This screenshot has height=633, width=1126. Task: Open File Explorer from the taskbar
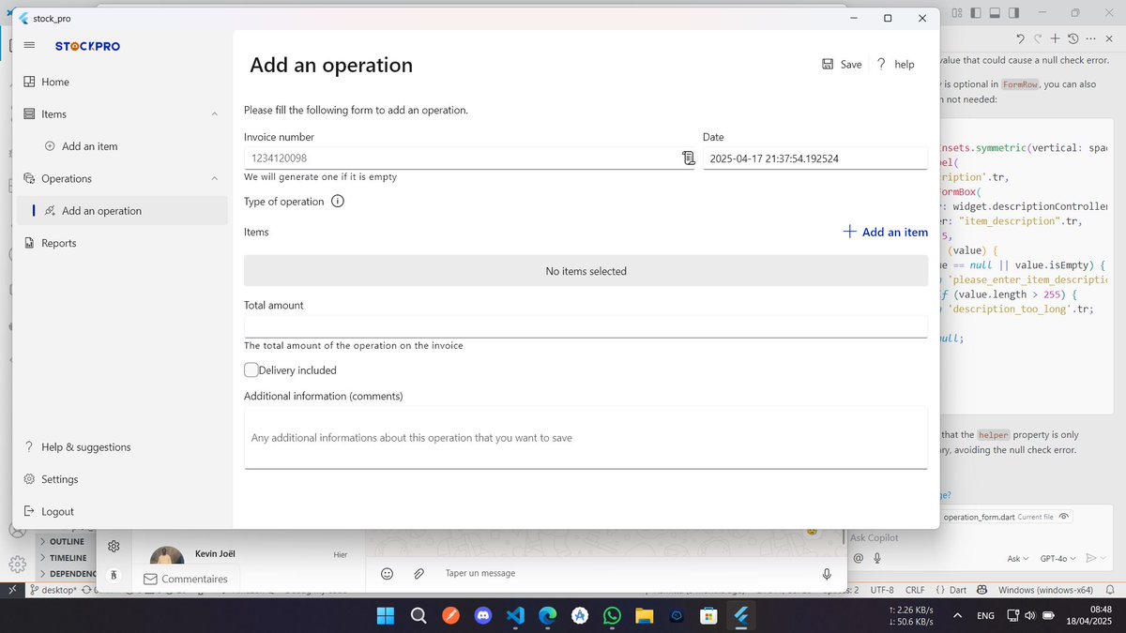click(x=644, y=616)
